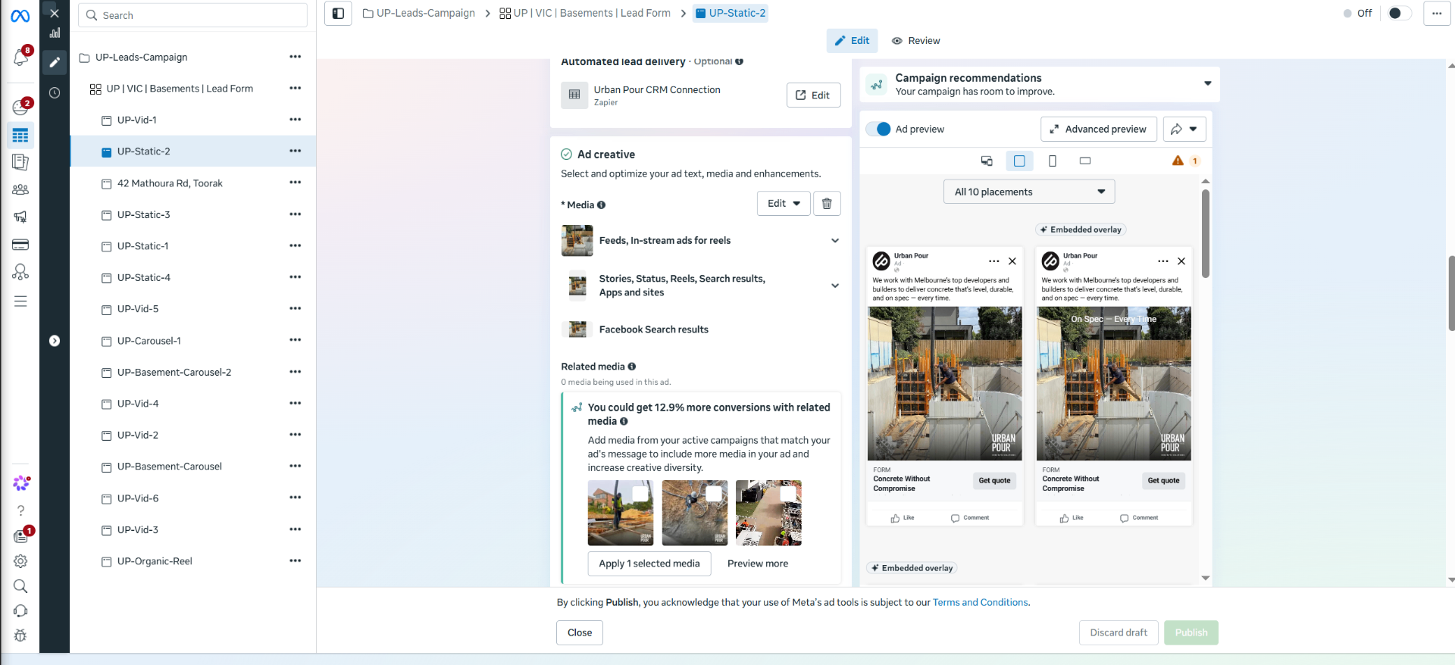
Task: Check the first related media thumbnail checkbox
Action: coord(640,494)
